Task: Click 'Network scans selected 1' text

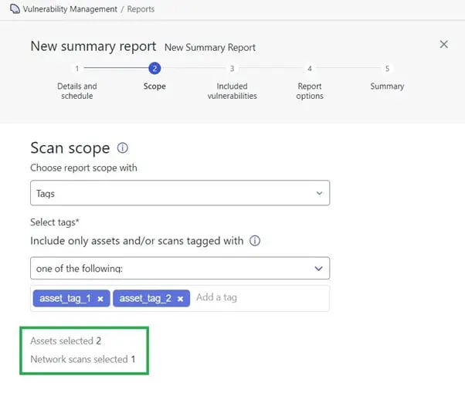Action: [83, 359]
